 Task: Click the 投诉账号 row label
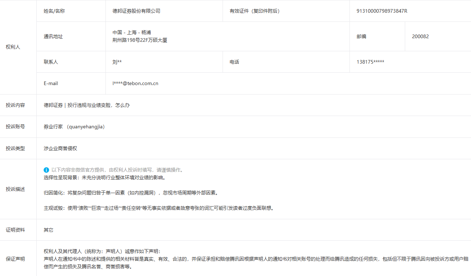coord(15,127)
